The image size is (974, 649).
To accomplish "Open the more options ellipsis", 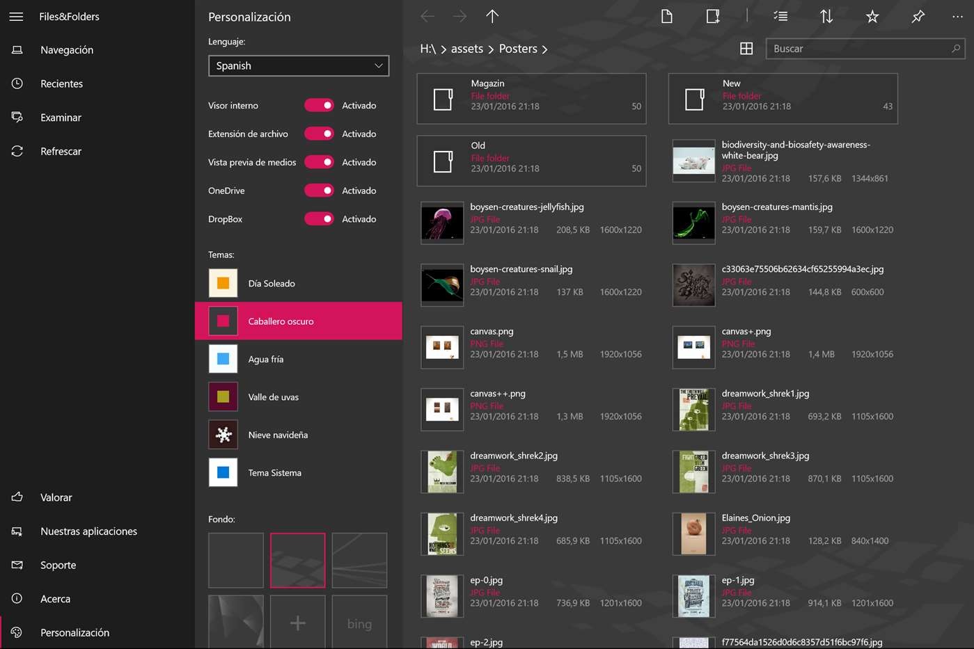I will (958, 16).
